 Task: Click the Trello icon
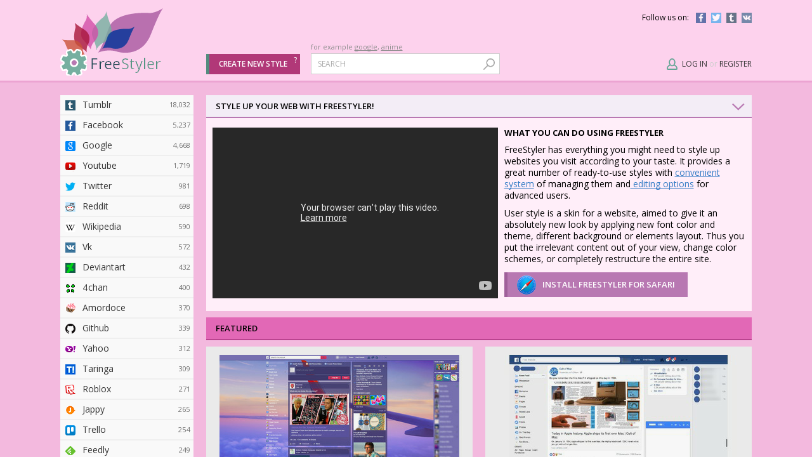click(x=70, y=430)
